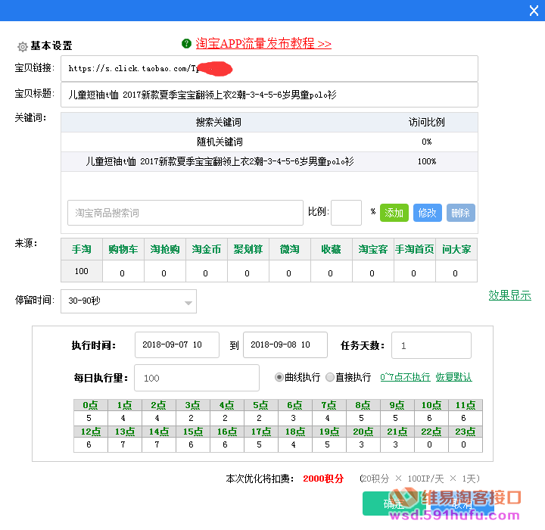The width and height of the screenshot is (545, 530).
Task: Edit the 23点 hourly value cell
Action: click(x=465, y=444)
